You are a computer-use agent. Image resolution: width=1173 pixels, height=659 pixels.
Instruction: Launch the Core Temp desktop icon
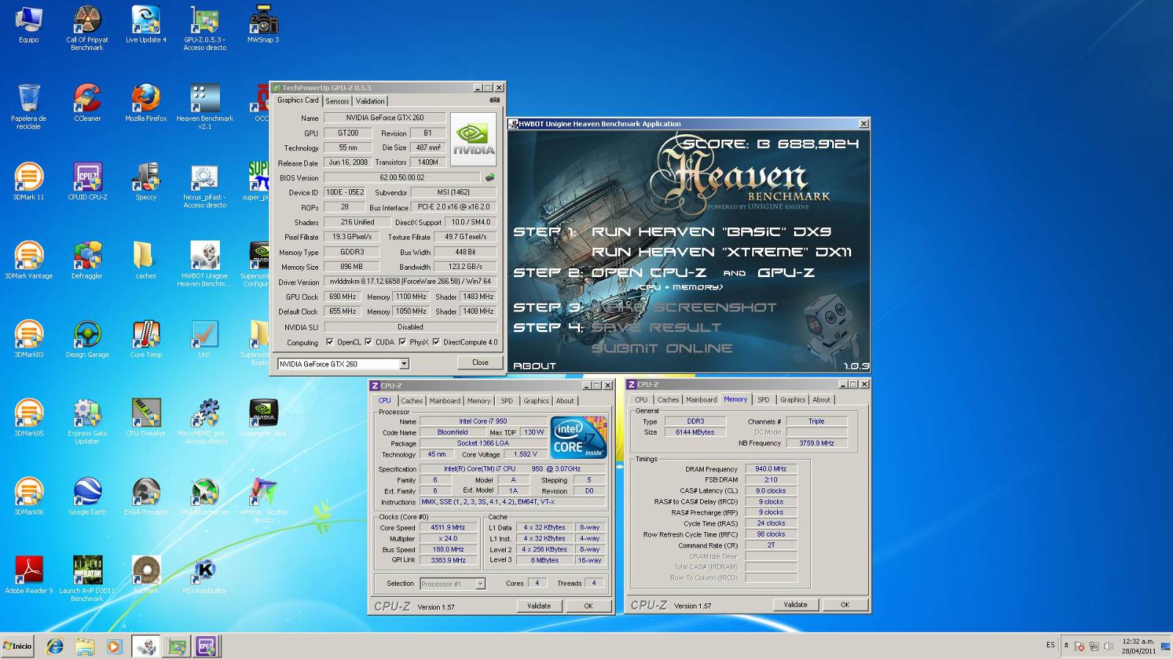146,339
